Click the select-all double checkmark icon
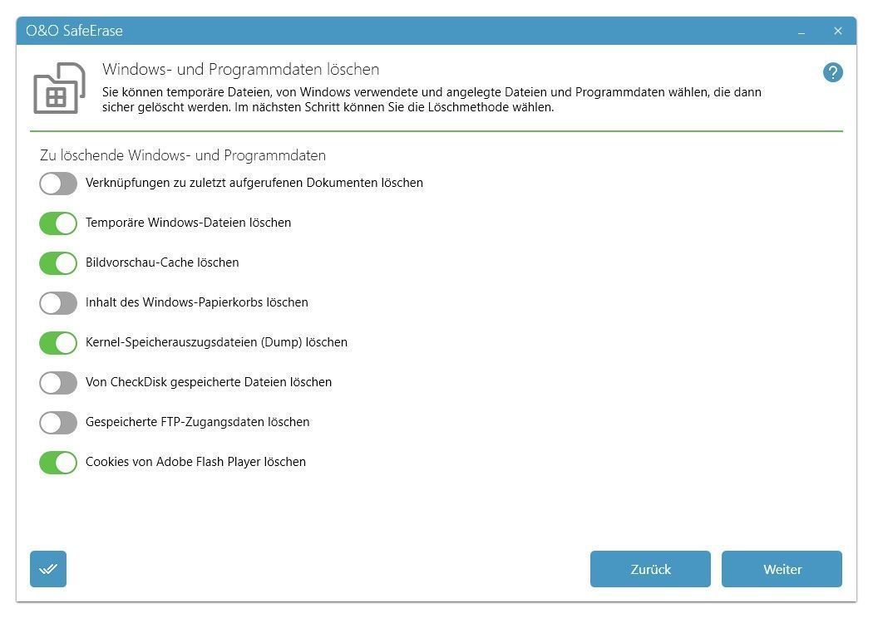This screenshot has height=618, width=873. coord(48,569)
